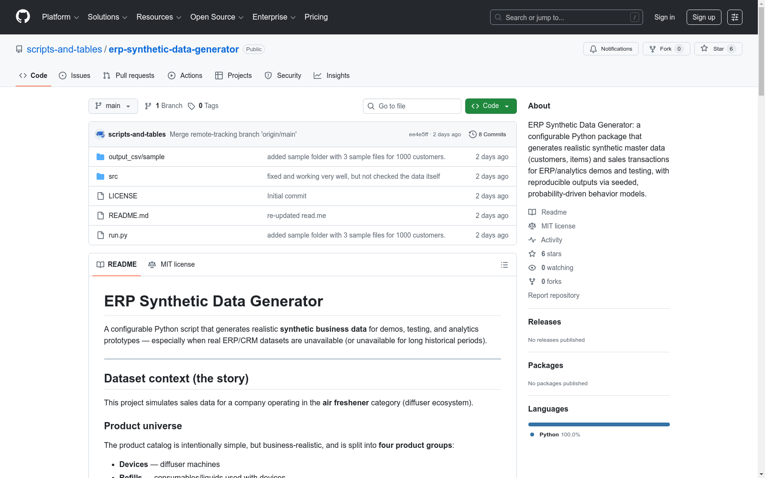Viewport: 765px width, 478px height.
Task: Open the run.py file name
Action: click(x=118, y=235)
